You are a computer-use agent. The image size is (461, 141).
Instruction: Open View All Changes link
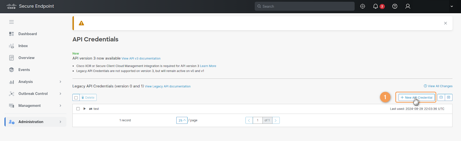(x=438, y=86)
